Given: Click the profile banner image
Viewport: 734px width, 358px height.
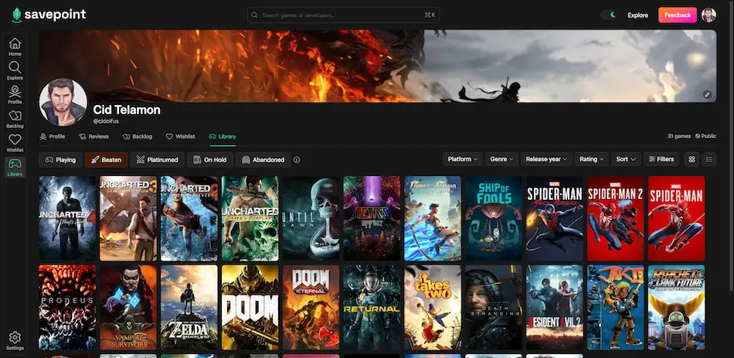Looking at the screenshot, I should click(378, 66).
